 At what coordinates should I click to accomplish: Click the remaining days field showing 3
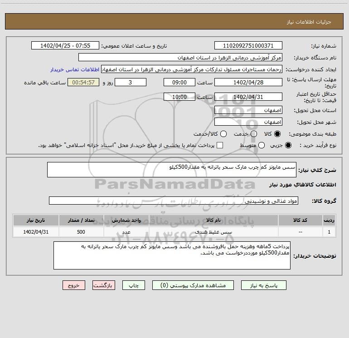tap(131, 82)
